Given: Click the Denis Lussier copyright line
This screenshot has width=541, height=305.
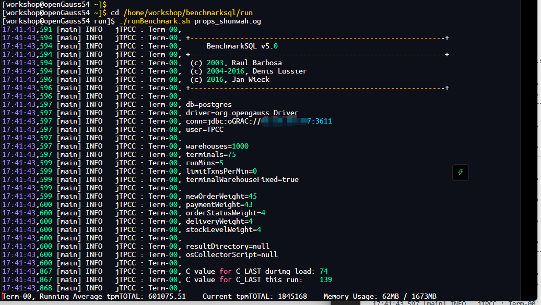Looking at the screenshot, I should (249, 71).
